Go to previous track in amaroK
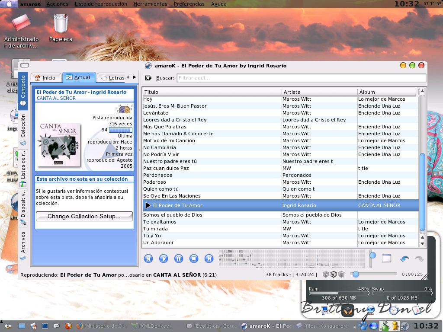Viewport: 443px width, 332px height. click(x=148, y=259)
